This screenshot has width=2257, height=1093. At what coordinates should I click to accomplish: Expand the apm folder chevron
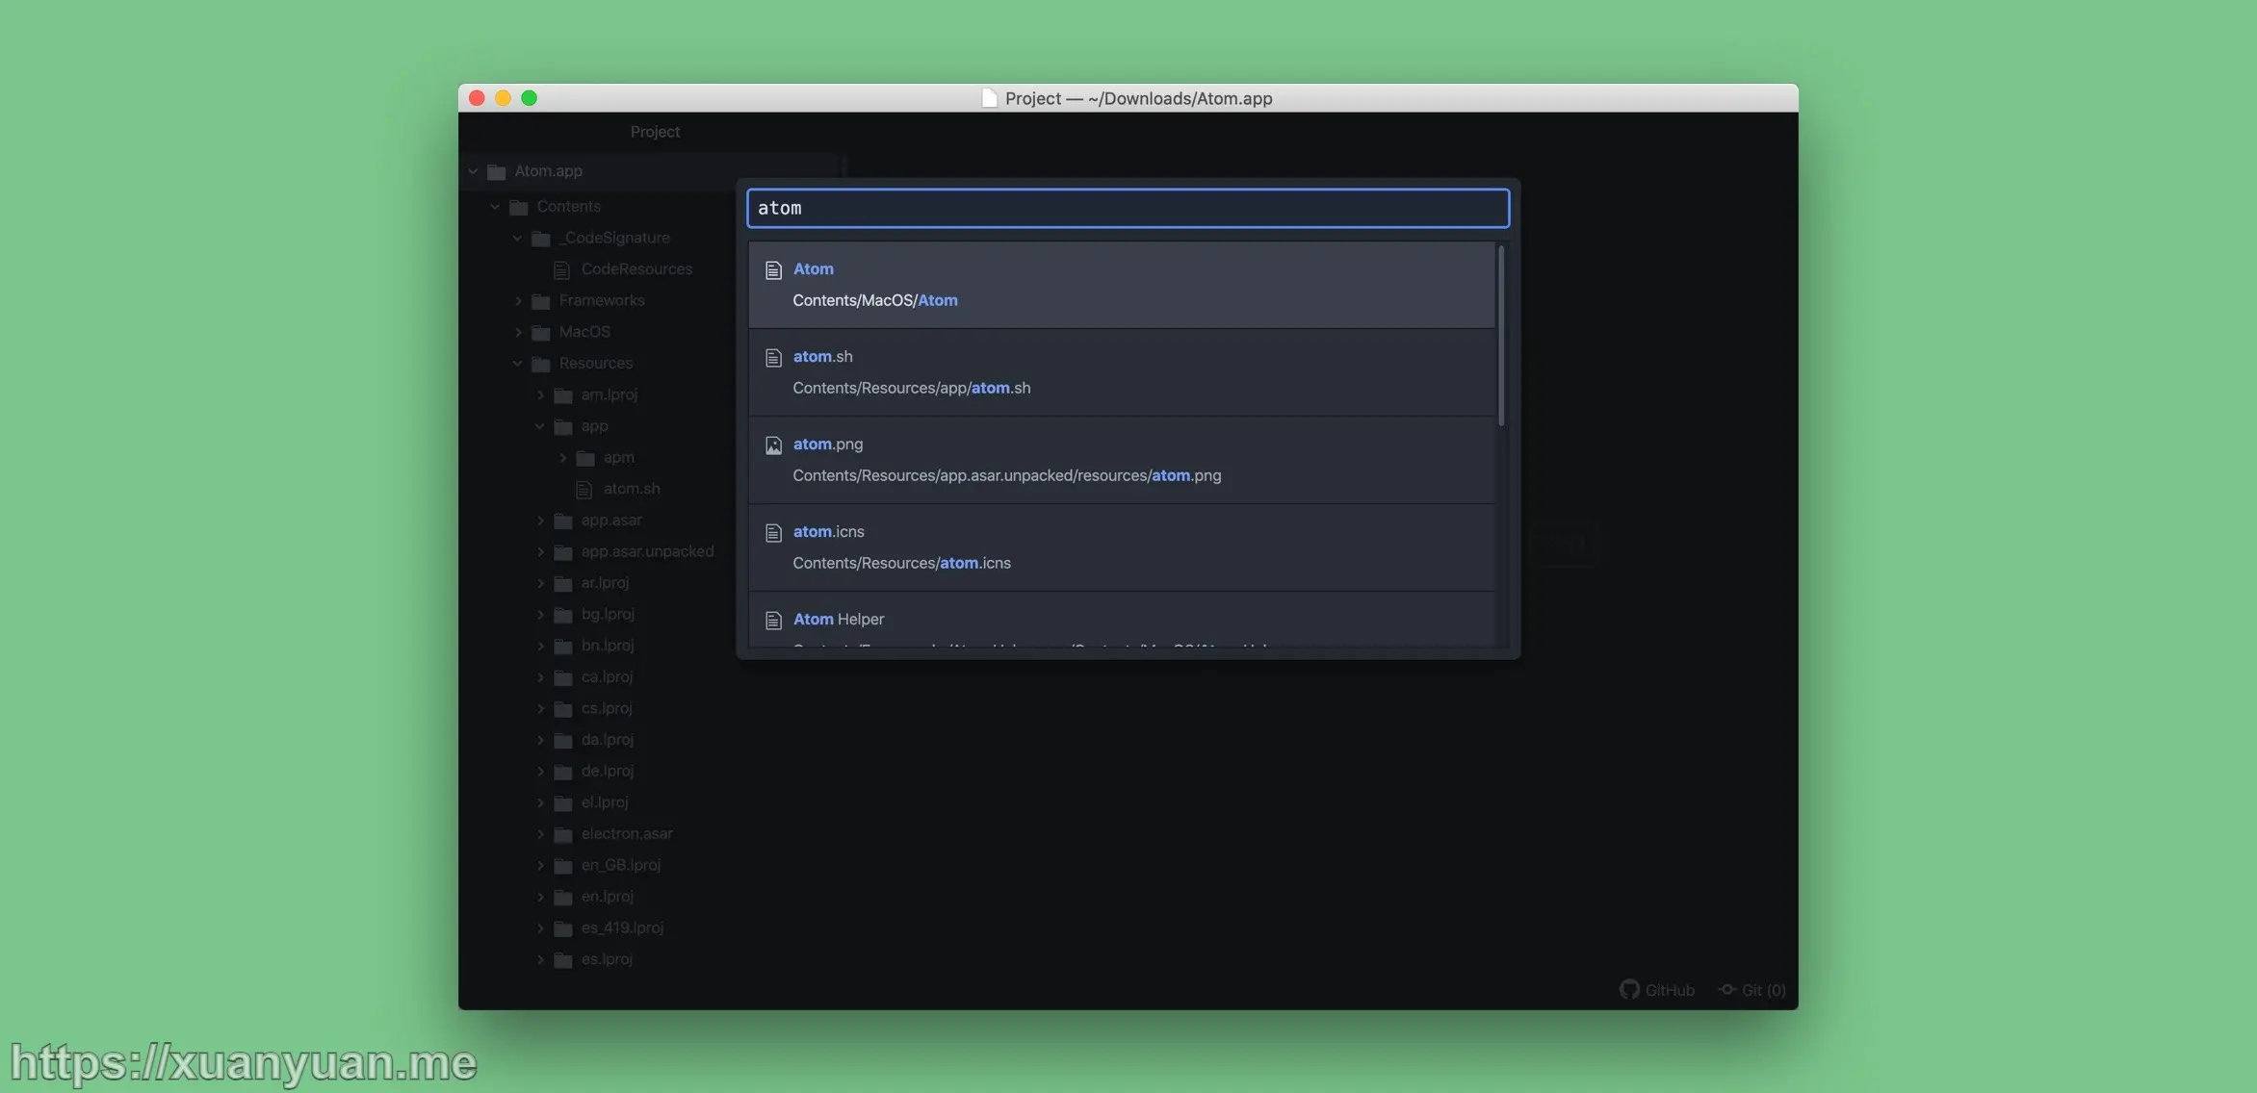click(563, 458)
